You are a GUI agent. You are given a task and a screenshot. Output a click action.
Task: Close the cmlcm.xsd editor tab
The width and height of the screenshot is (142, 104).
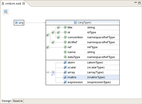tap(24, 3)
